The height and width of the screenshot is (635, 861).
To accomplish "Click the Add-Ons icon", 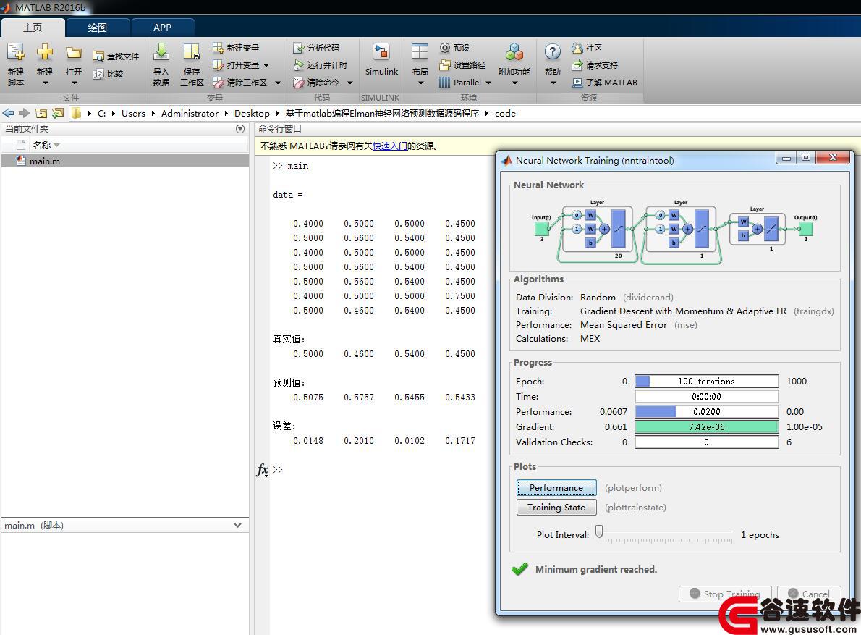I will click(x=514, y=53).
